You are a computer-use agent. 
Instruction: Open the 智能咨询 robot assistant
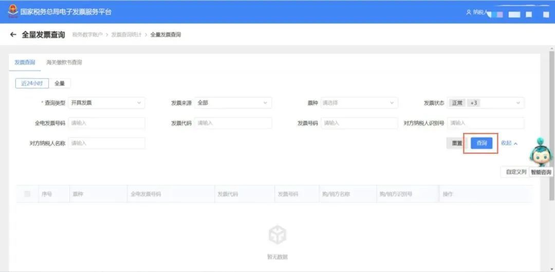point(540,153)
